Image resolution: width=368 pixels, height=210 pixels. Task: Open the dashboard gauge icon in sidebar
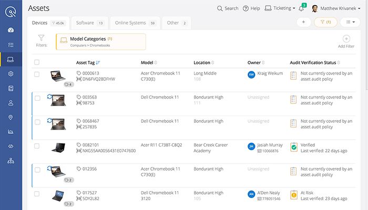coord(11,30)
